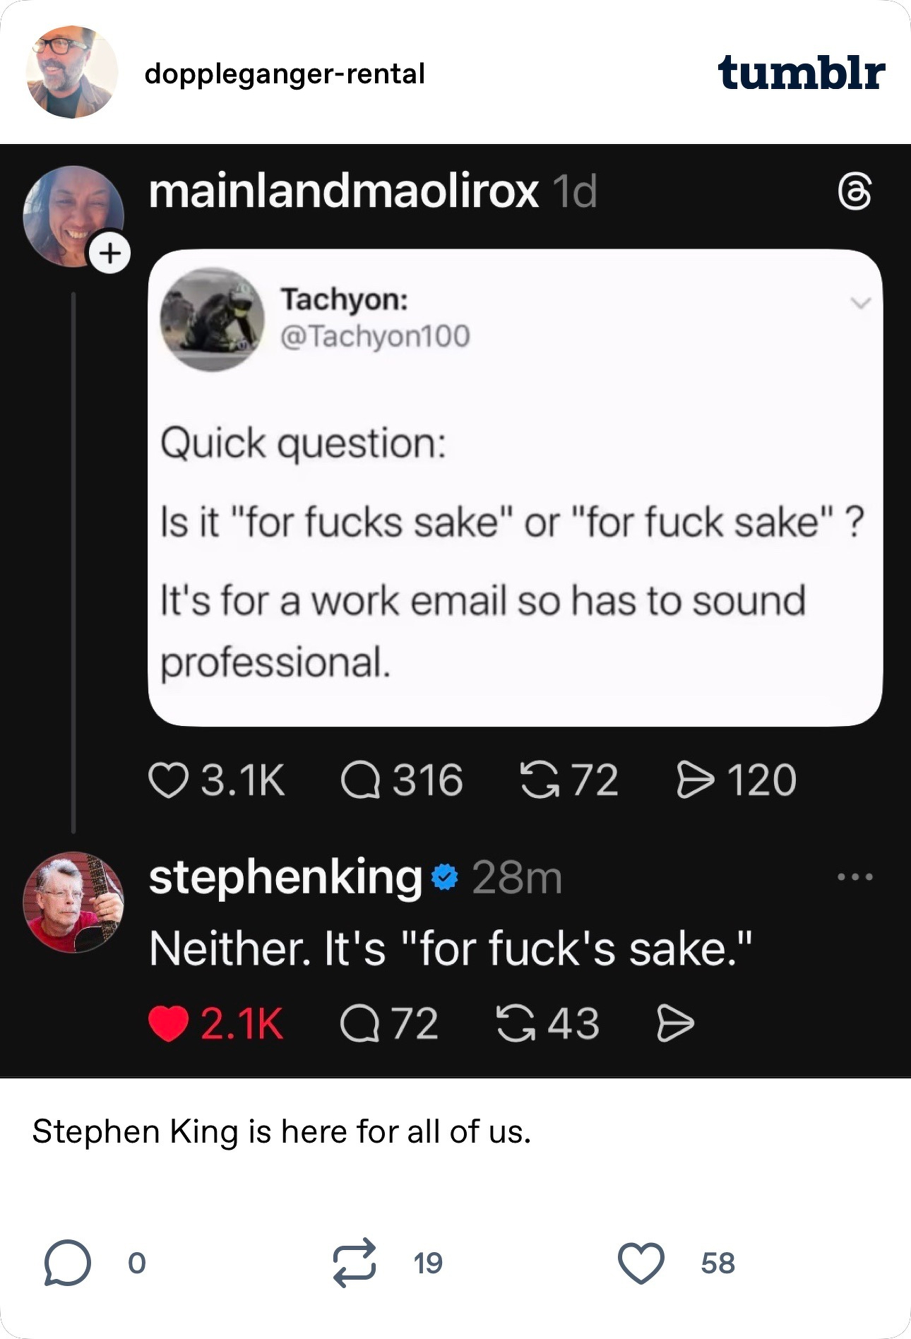This screenshot has width=911, height=1339.
Task: Click the doppleganger-rental avatar picture
Action: 72,72
